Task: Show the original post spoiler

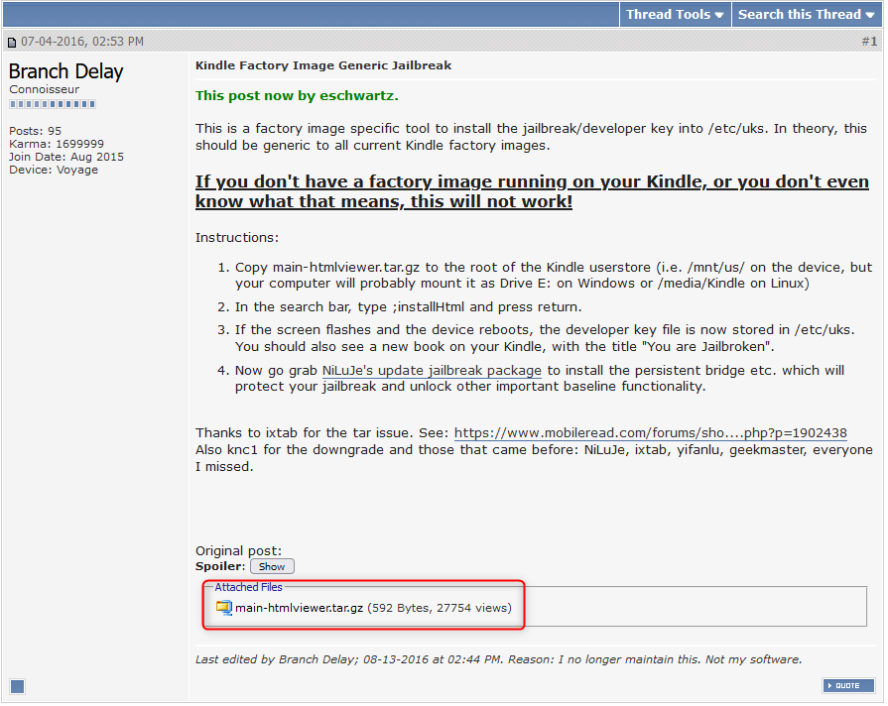Action: 272,567
